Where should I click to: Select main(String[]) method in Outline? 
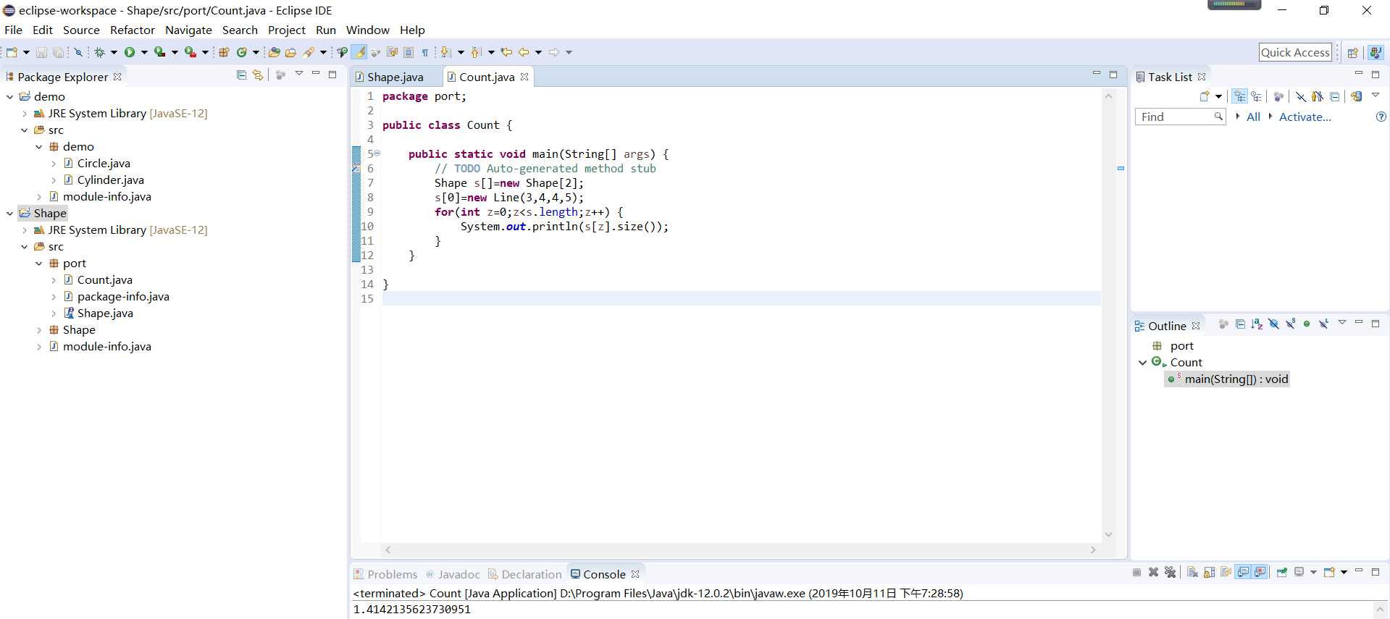[1227, 379]
